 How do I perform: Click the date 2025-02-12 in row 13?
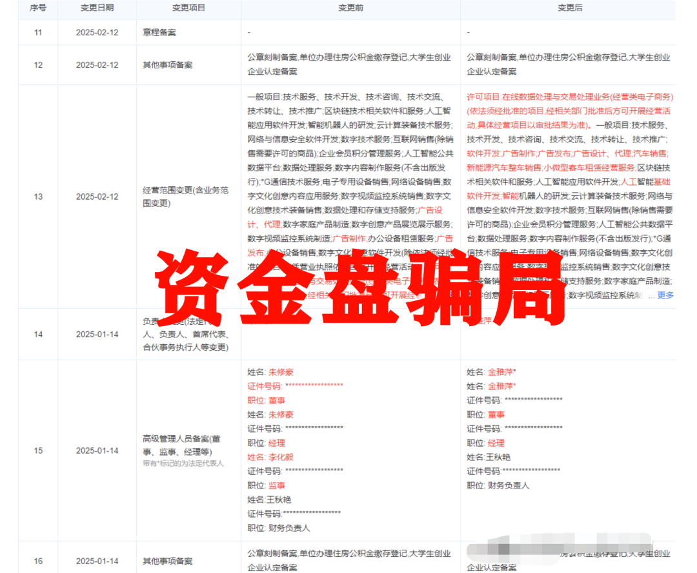[x=97, y=195]
